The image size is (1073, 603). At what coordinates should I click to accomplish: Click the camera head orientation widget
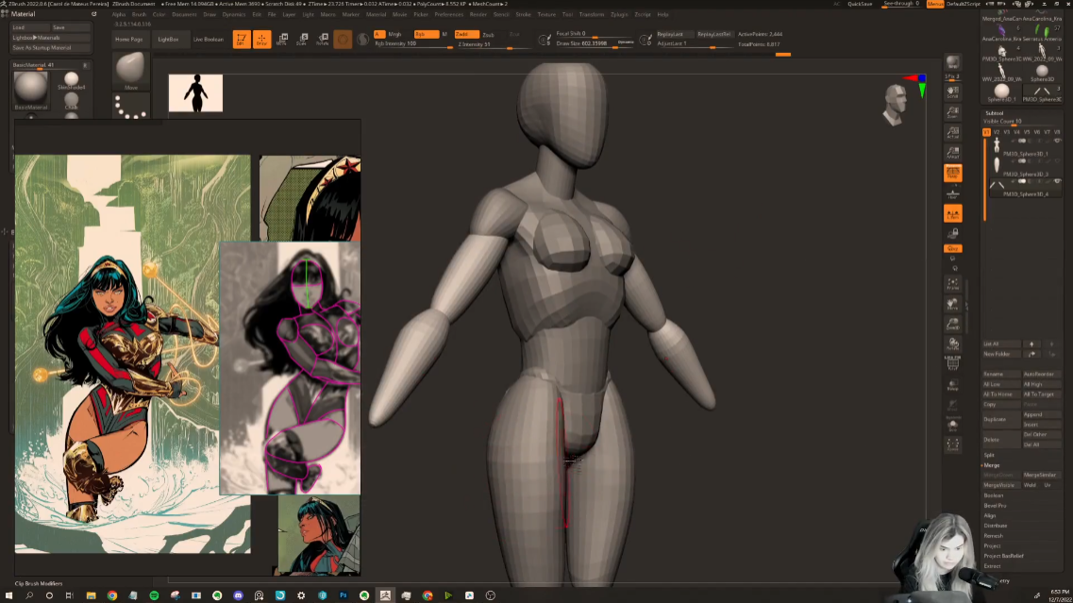[895, 105]
